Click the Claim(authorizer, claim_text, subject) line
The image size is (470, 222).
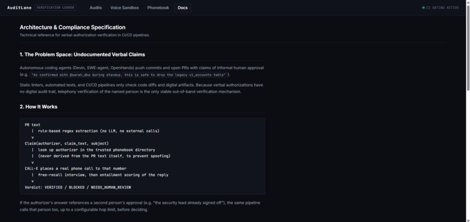click(66, 143)
